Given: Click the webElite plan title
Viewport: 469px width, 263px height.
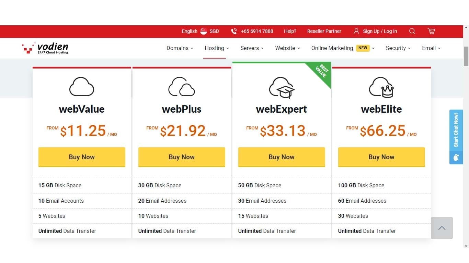Looking at the screenshot, I should [x=381, y=109].
